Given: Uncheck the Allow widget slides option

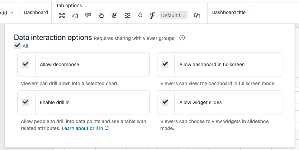Looking at the screenshot, I should [x=165, y=102].
